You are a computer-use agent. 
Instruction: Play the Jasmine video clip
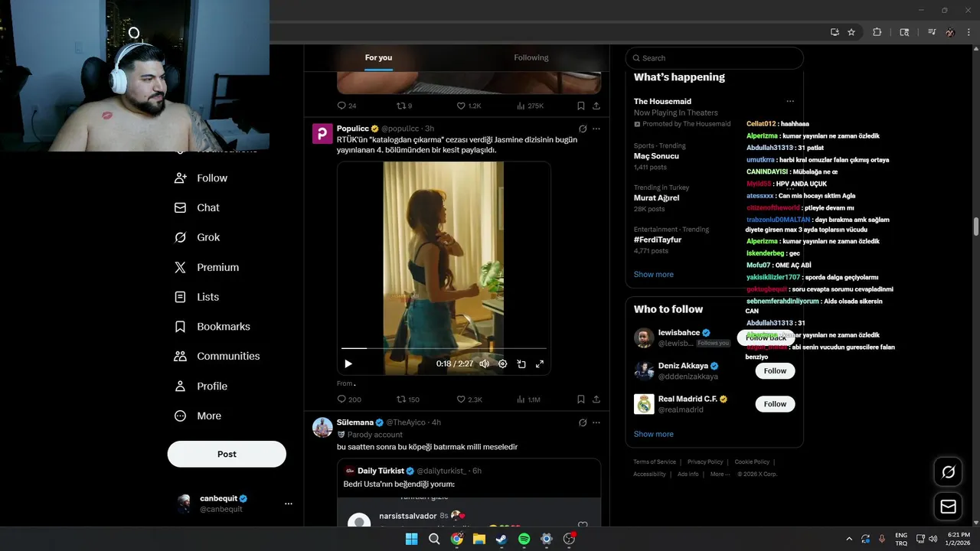tap(348, 364)
